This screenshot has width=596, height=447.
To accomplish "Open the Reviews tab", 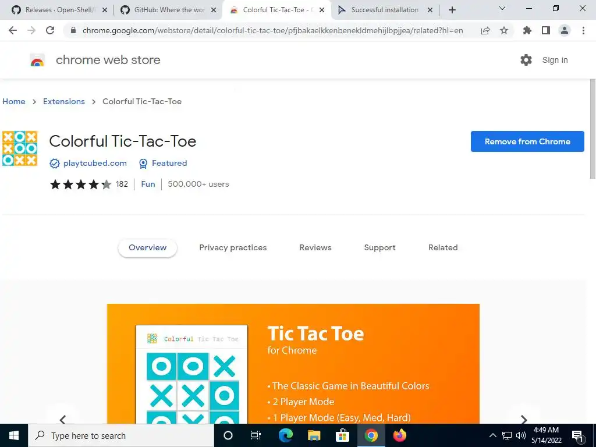I will point(315,247).
